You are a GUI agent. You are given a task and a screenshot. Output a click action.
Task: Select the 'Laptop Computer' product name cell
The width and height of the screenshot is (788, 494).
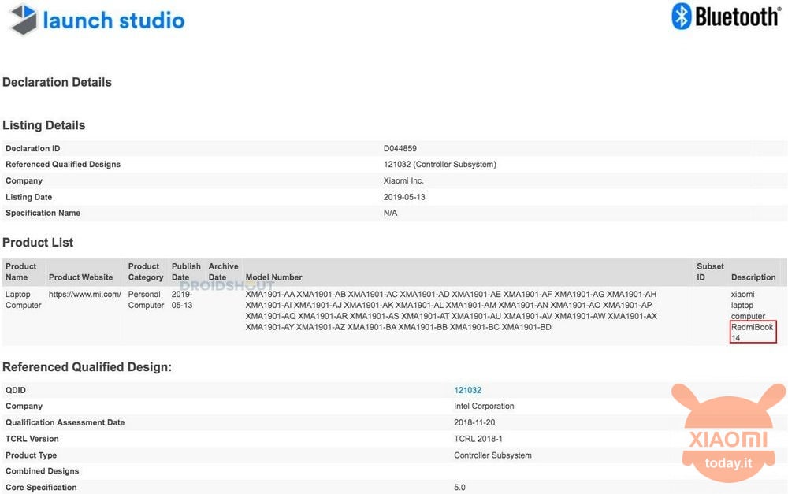(23, 300)
